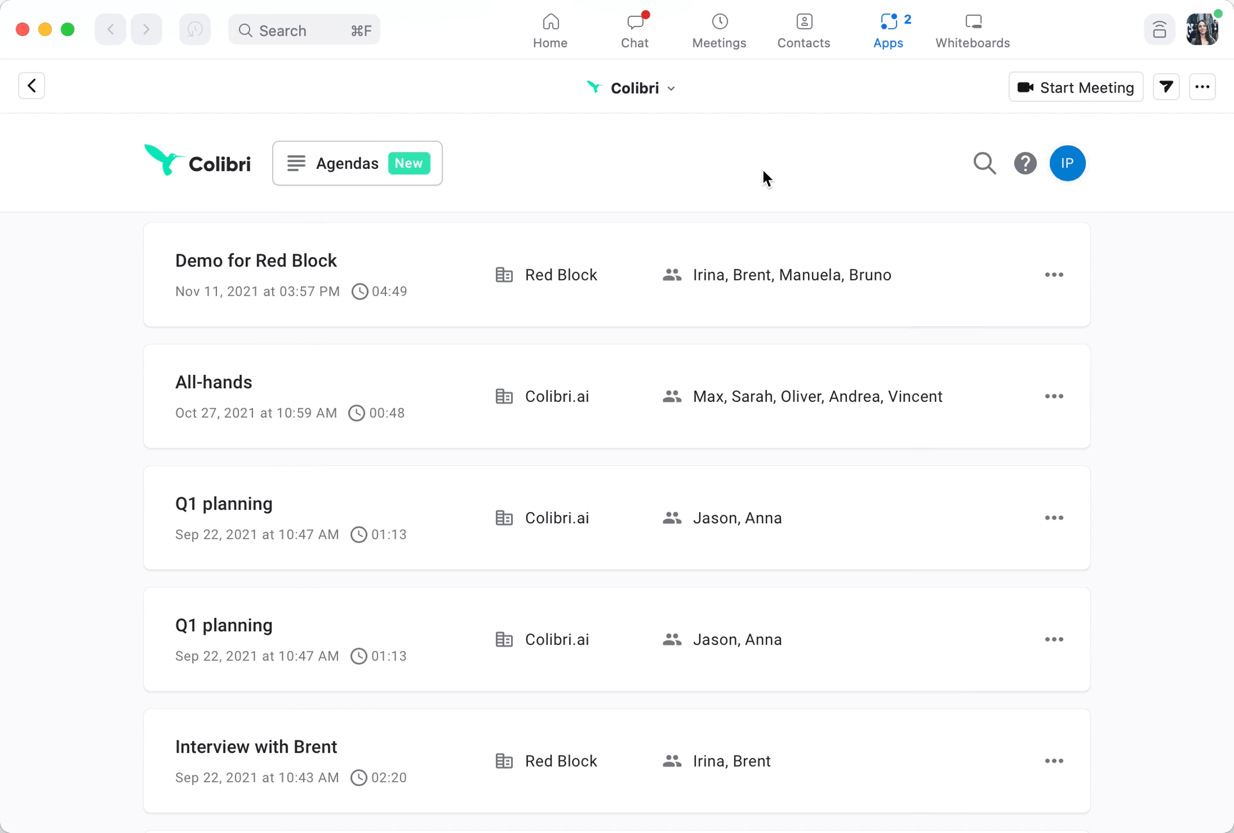This screenshot has width=1234, height=833.
Task: Open more options for Interview with Brent
Action: click(1054, 761)
